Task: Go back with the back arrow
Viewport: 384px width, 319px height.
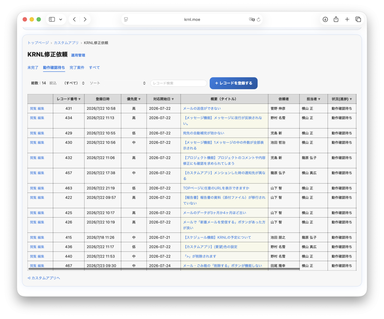Action: point(74,19)
